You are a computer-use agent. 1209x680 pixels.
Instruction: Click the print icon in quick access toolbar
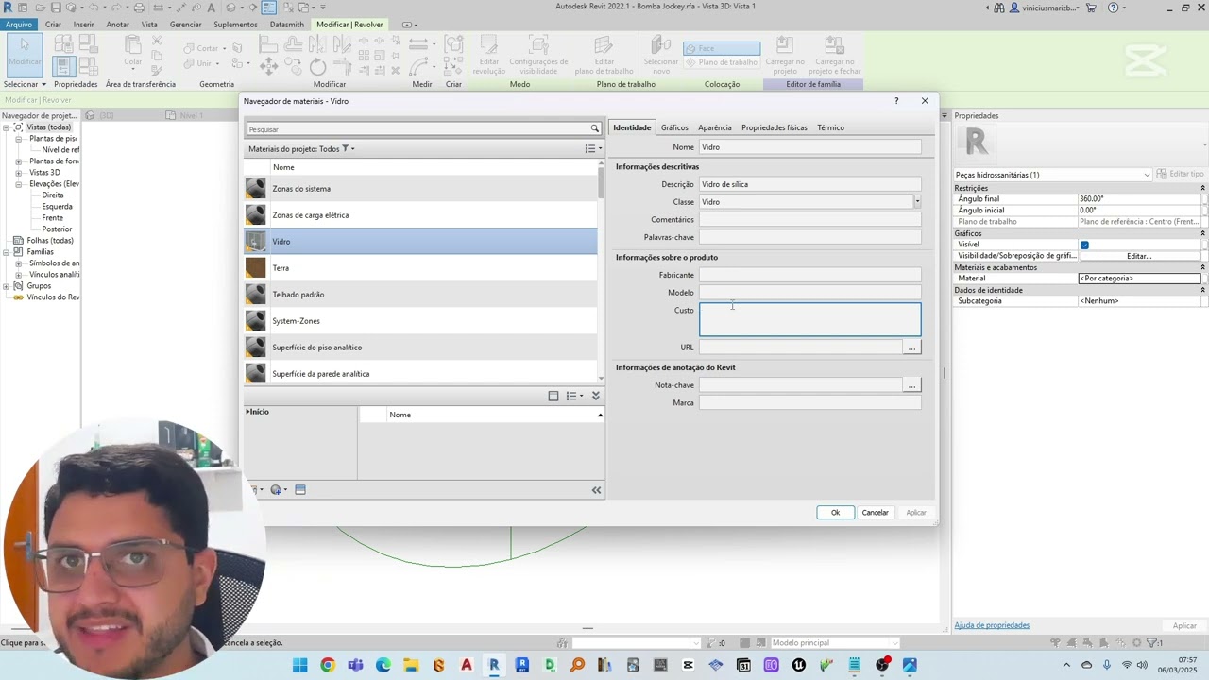pyautogui.click(x=139, y=8)
